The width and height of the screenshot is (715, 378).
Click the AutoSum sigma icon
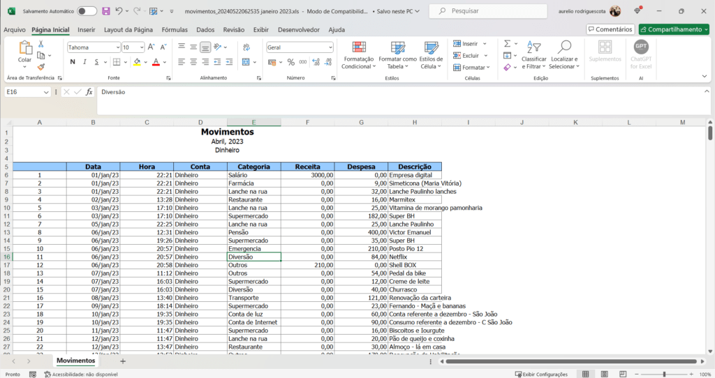coord(507,44)
